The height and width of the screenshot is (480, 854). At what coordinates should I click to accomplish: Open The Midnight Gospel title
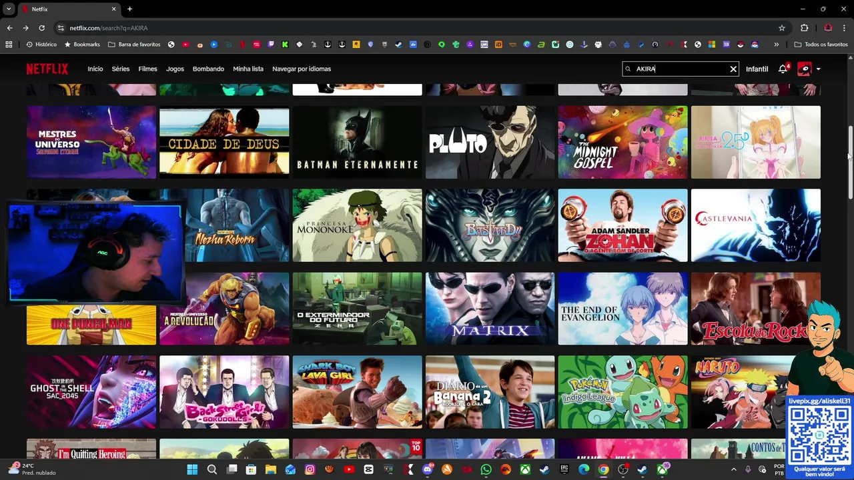coord(622,142)
